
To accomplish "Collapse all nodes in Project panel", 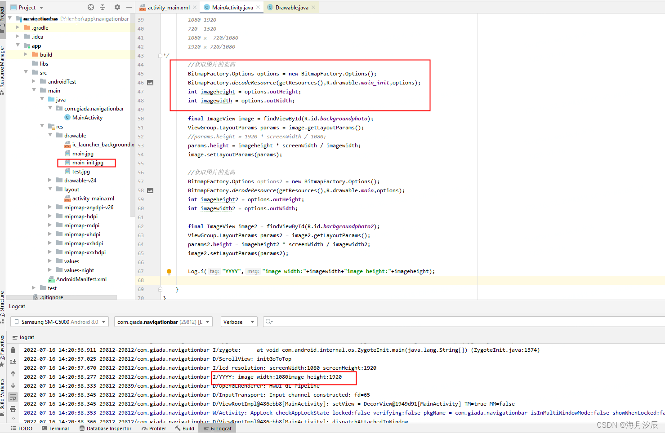I will (x=103, y=7).
